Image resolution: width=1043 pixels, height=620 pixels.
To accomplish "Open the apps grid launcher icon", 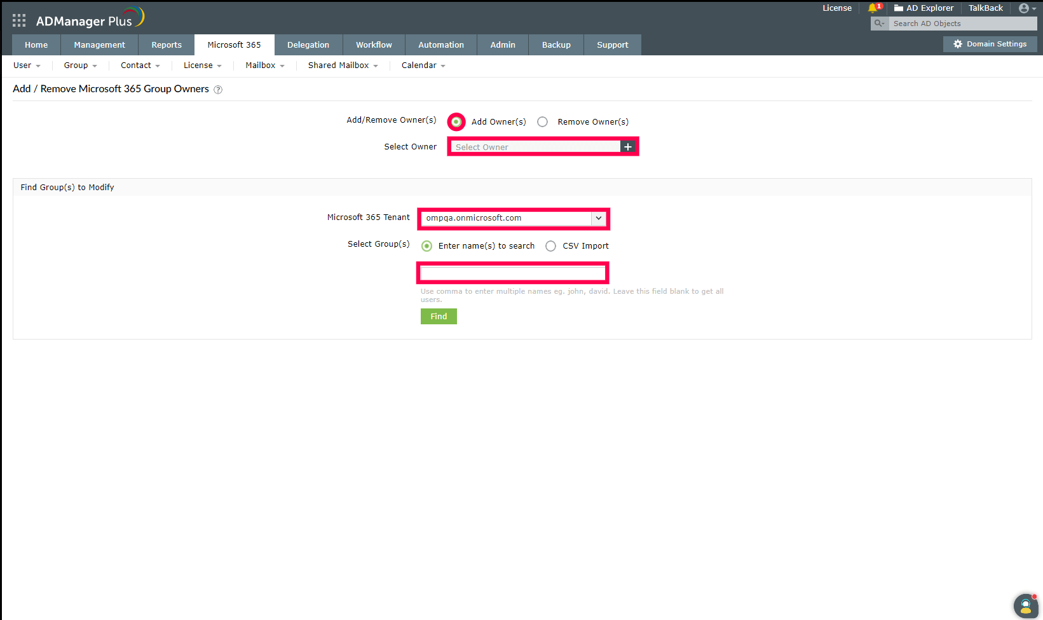I will [x=19, y=21].
